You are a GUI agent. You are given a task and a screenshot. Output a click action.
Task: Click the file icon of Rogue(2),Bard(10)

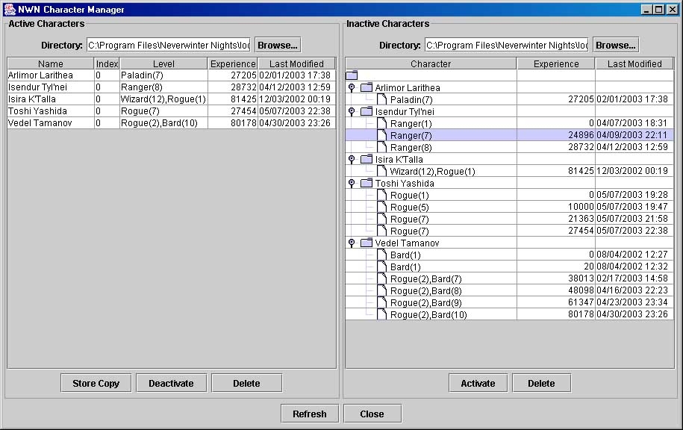381,315
